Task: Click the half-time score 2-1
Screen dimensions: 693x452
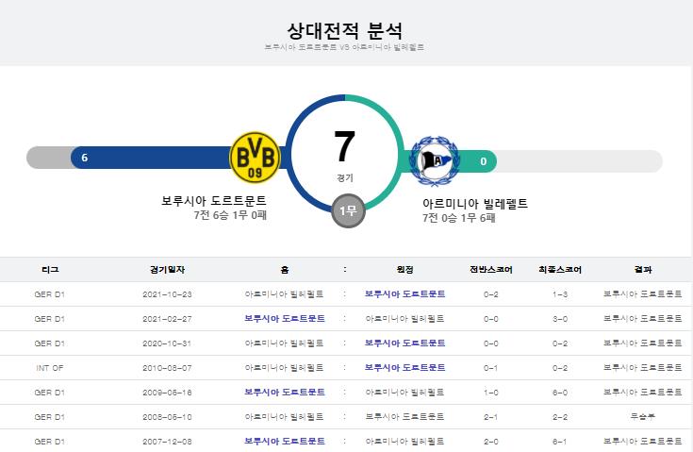Action: (x=491, y=417)
